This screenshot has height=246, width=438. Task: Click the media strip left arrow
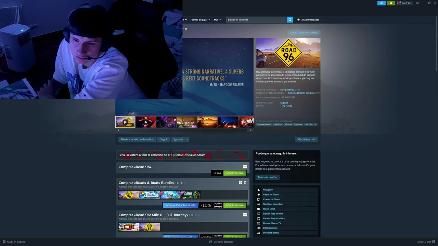[x=118, y=130]
